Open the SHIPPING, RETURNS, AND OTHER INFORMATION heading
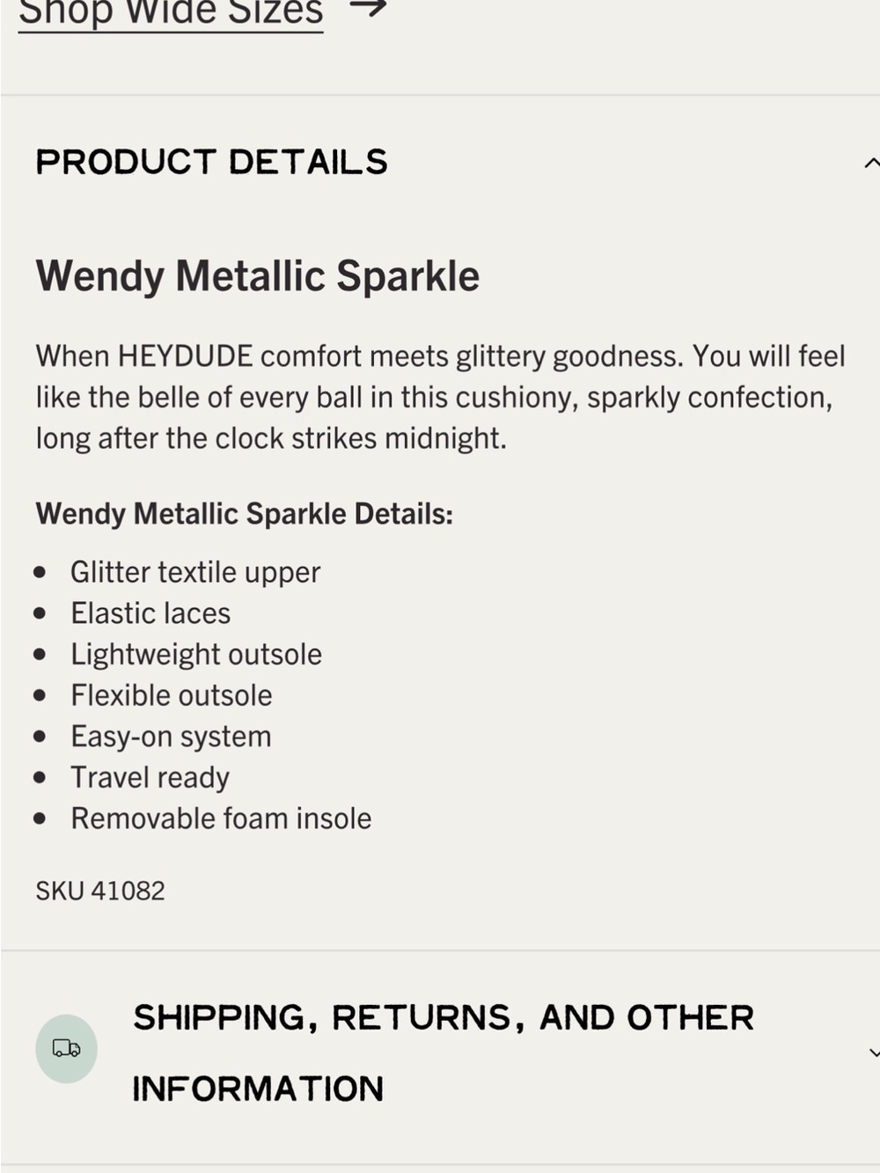The width and height of the screenshot is (880, 1173). (444, 1053)
